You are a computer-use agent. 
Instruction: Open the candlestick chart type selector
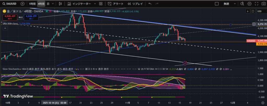(x=60, y=4)
